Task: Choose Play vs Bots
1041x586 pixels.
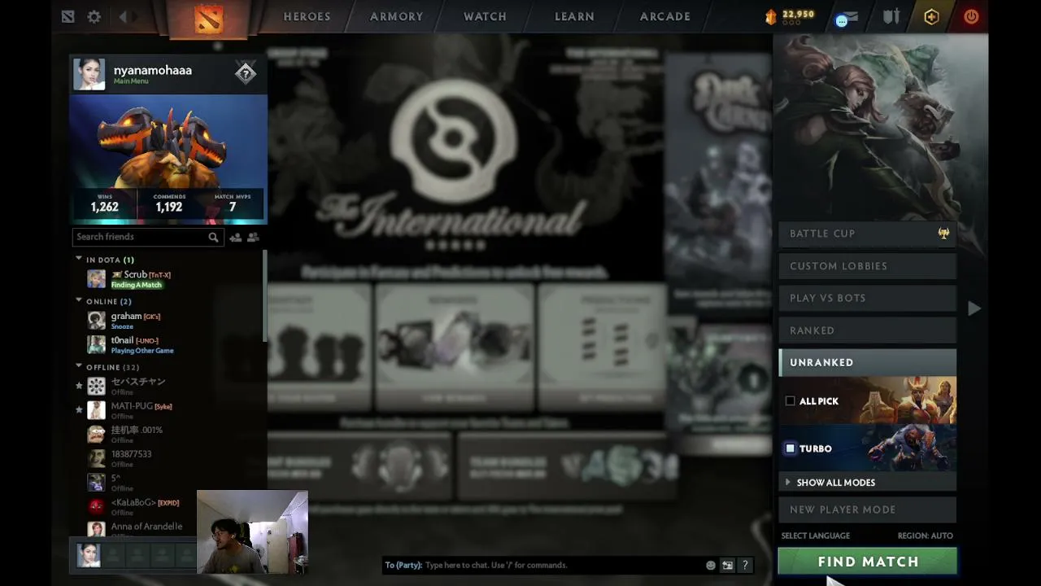Action: click(x=867, y=298)
